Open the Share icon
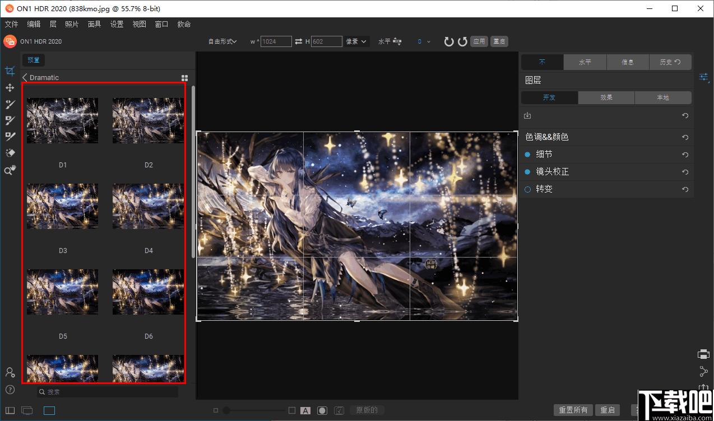 [x=703, y=371]
